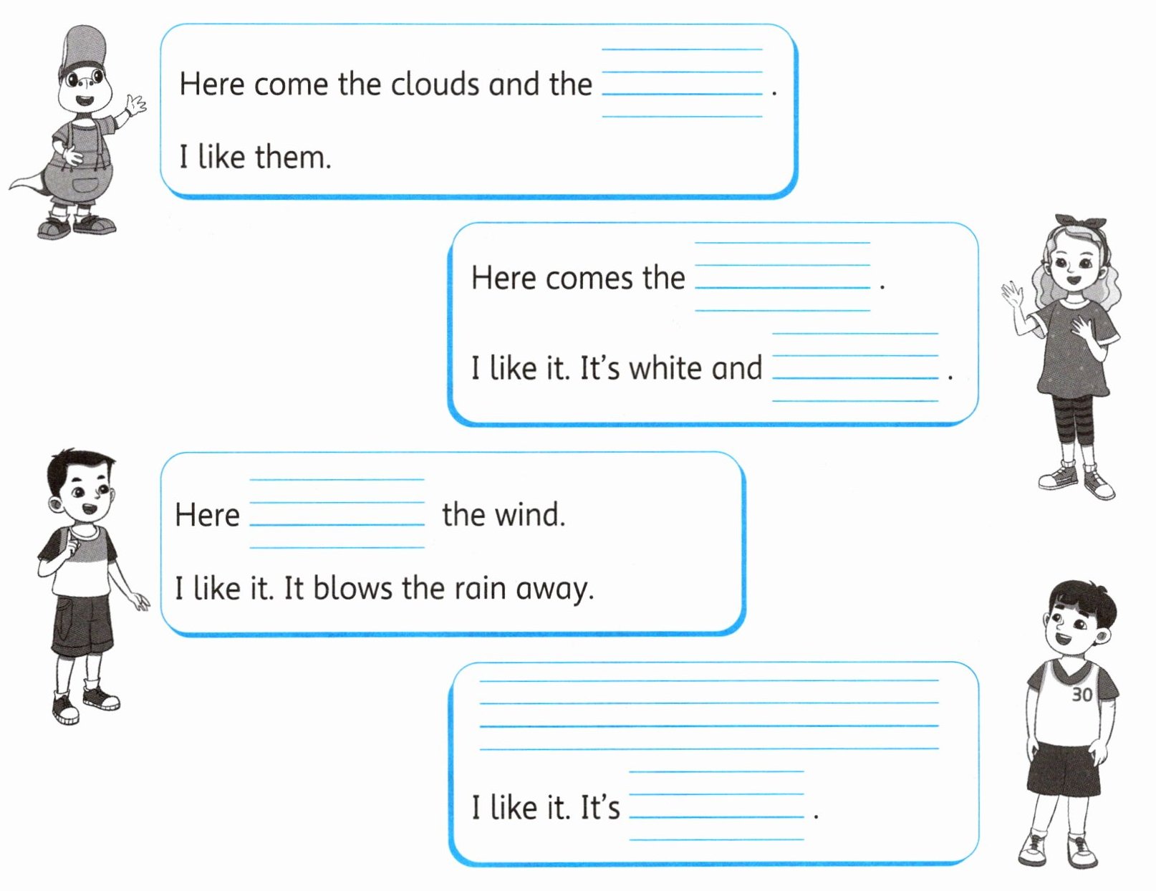This screenshot has width=1156, height=891.
Task: Click the words 'I like it. It's white and'
Action: tap(617, 368)
